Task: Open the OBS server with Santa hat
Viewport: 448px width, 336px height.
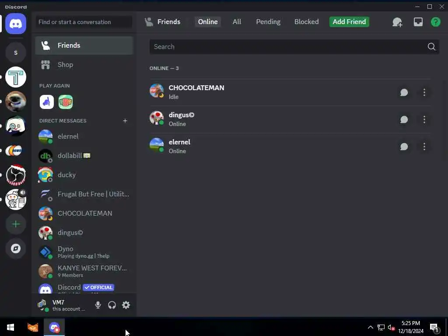Action: pos(16,175)
